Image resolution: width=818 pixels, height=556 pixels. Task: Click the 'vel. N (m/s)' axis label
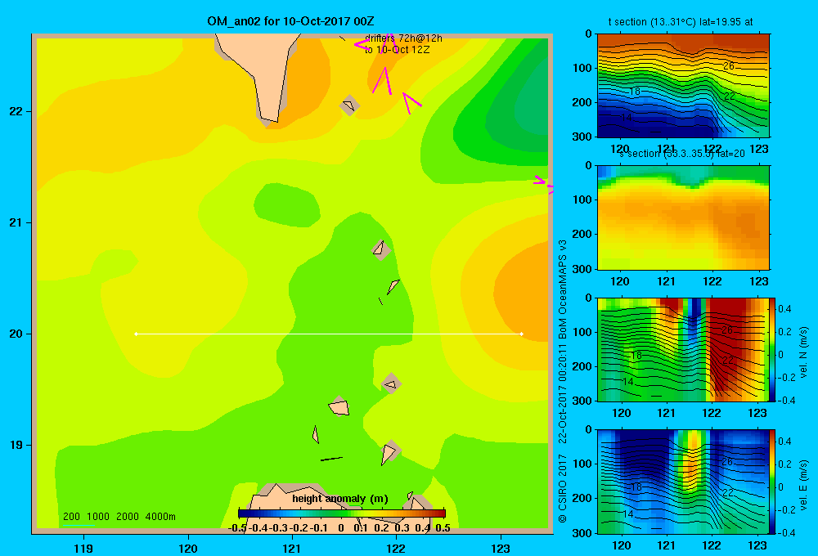[x=804, y=352]
